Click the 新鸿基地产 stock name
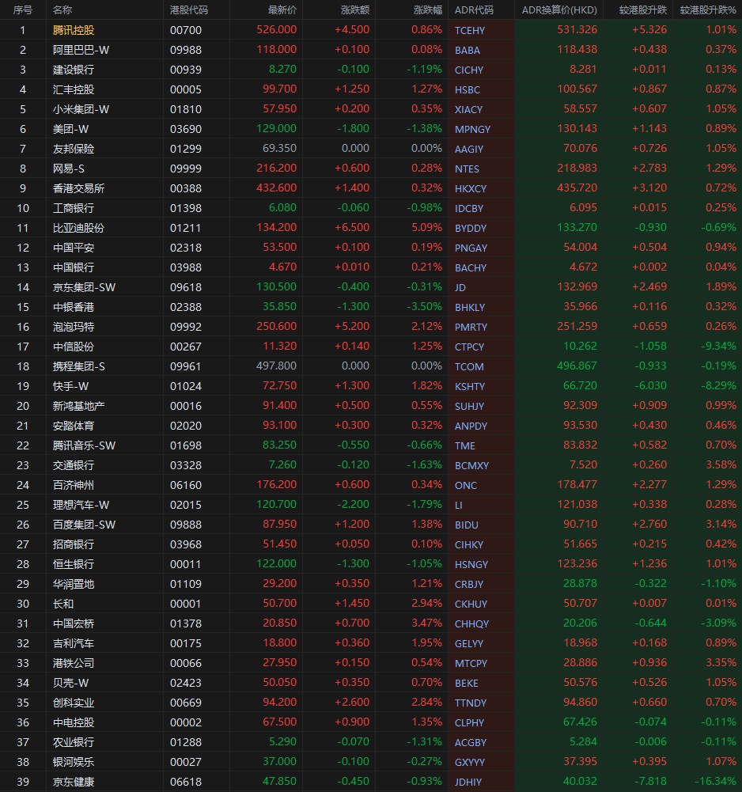Image resolution: width=742 pixels, height=792 pixels. click(78, 406)
